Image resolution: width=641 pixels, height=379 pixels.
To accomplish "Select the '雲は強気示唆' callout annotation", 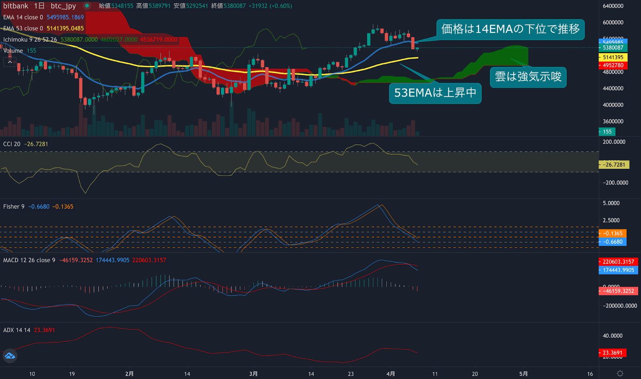I will 528,77.
